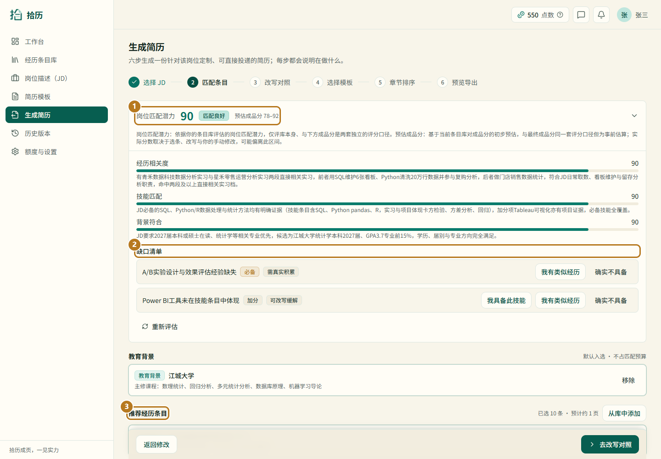661x459 pixels.
Task: Proceed with 去改写对照 button
Action: (x=610, y=444)
